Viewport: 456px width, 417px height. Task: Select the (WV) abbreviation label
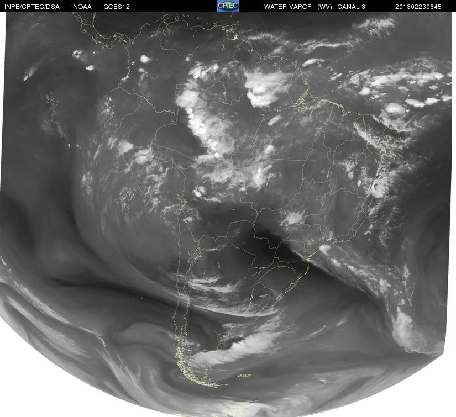pos(324,7)
